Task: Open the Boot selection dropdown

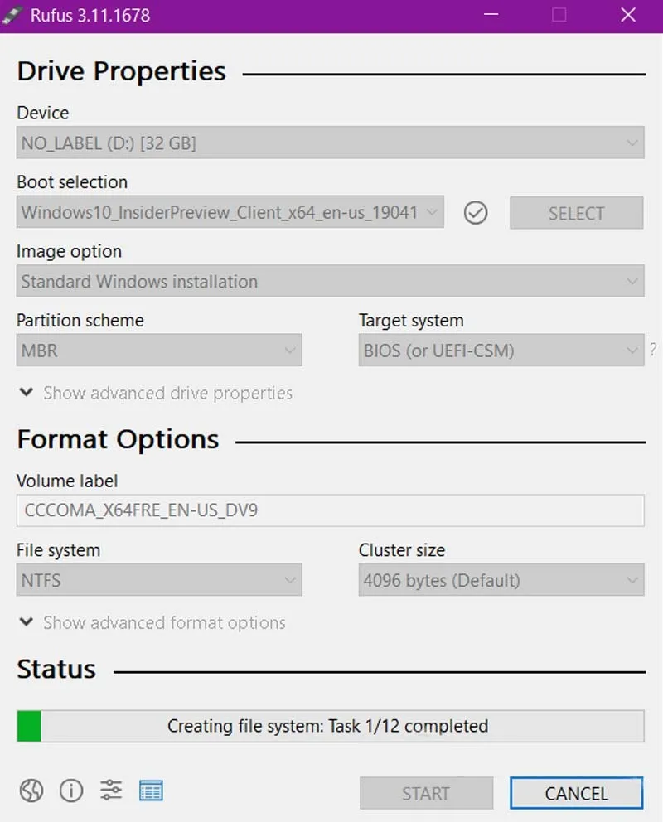Action: (x=230, y=212)
